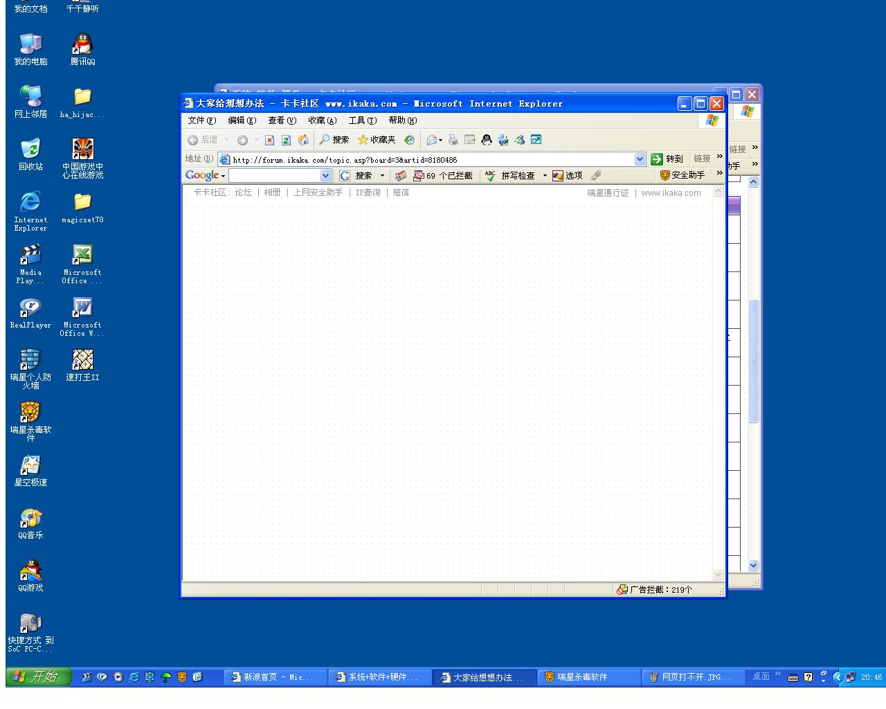Image resolution: width=886 pixels, height=709 pixels.
Task: Open the 上网安全助手 link
Action: coord(318,192)
